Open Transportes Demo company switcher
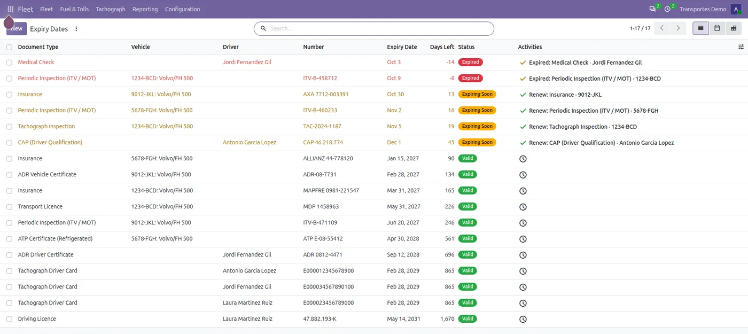This screenshot has height=334, width=748. click(x=703, y=9)
